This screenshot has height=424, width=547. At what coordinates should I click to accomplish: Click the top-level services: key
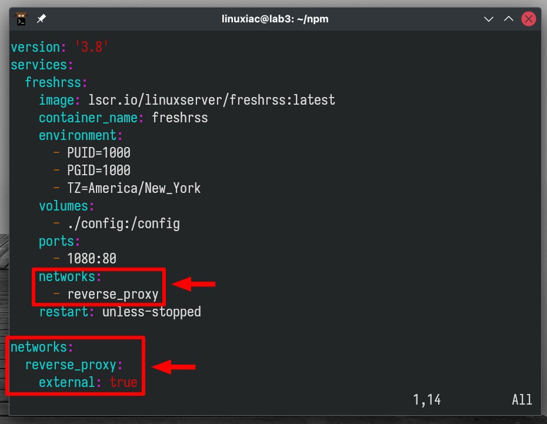pyautogui.click(x=42, y=65)
